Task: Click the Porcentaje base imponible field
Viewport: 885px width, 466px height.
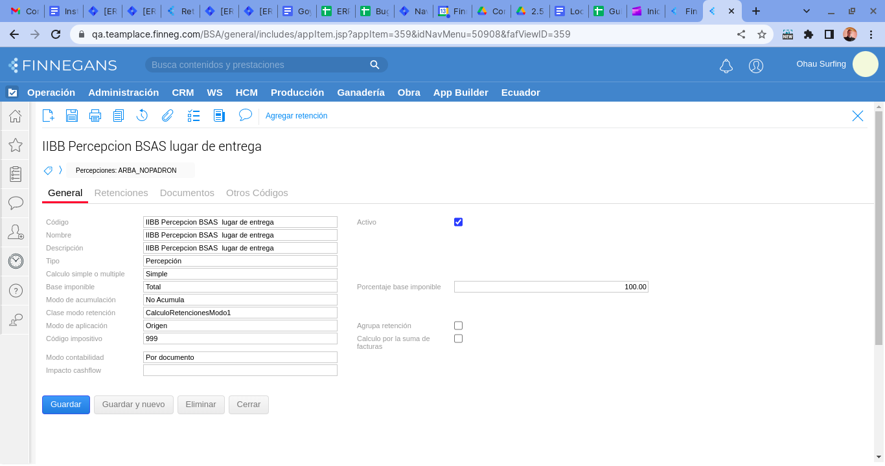Action: point(551,287)
